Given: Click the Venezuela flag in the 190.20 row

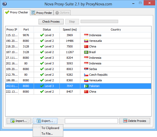Looking at the screenshot, I should pyautogui.click(x=86, y=41).
